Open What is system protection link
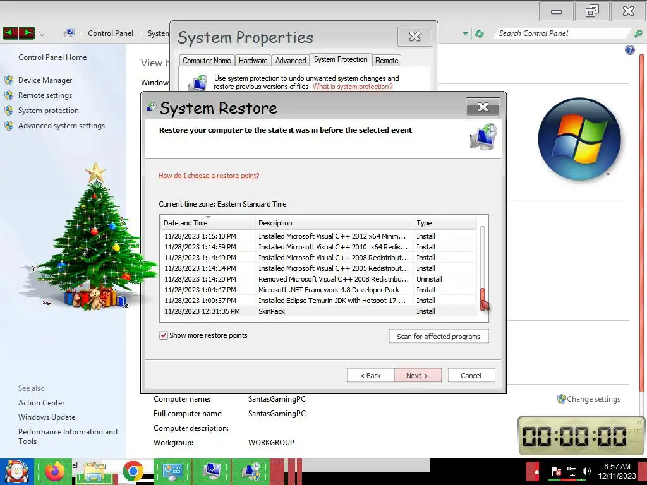The width and height of the screenshot is (647, 485). 353,87
